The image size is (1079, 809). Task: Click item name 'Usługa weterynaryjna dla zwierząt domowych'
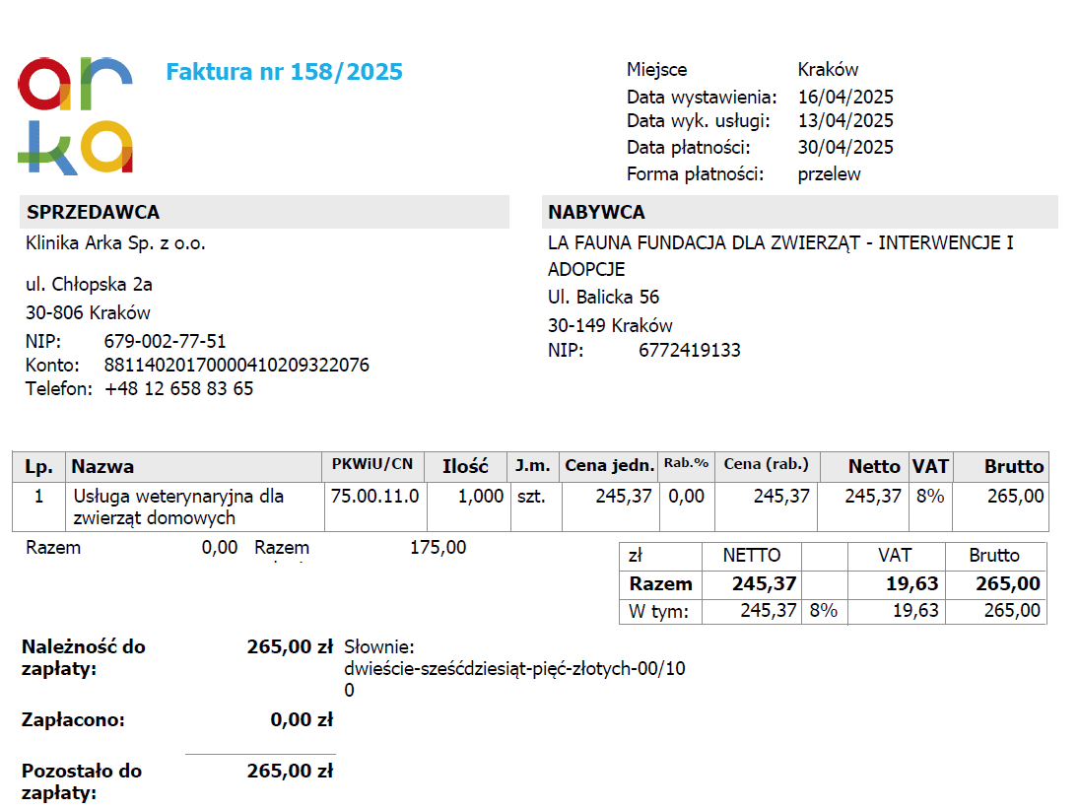178,507
